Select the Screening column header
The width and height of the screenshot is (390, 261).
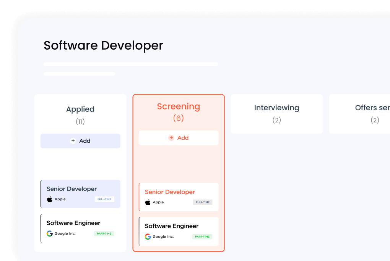179,106
